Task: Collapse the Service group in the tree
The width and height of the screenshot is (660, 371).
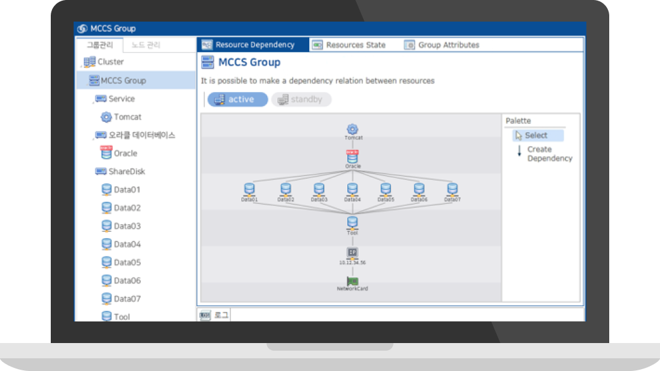Action: coord(93,102)
